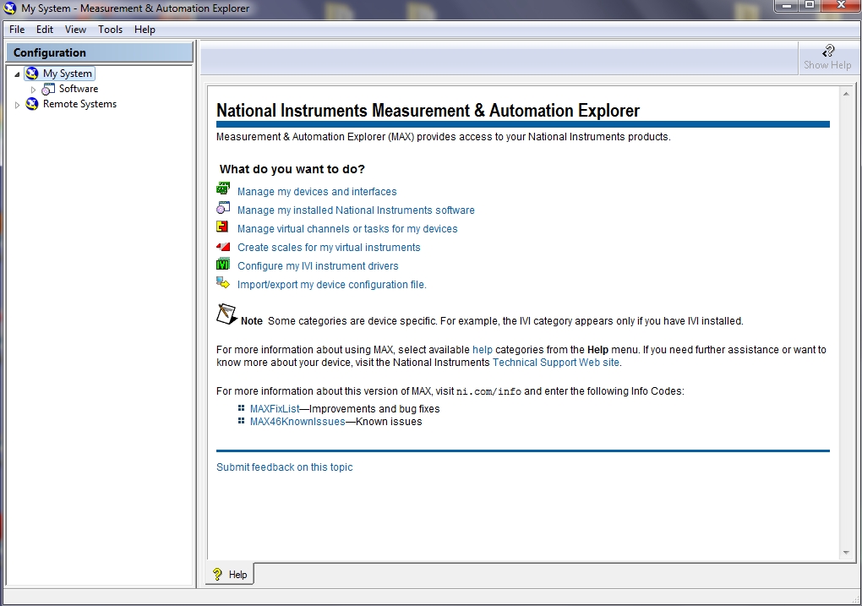The width and height of the screenshot is (862, 606).
Task: Expand the Software tree node
Action: point(34,89)
